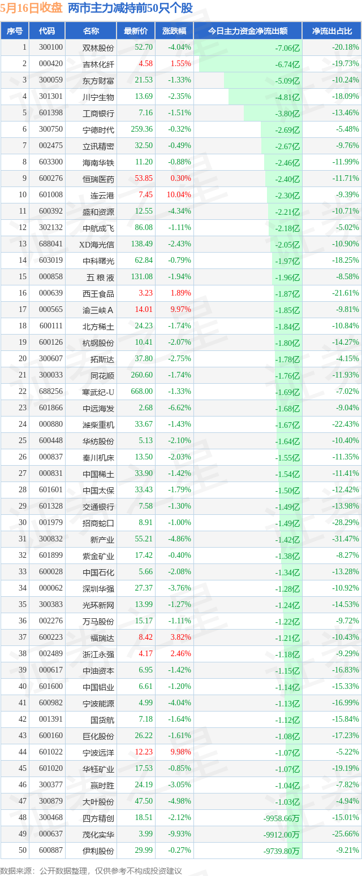Screen dimensions: 362x876
Task: Select stock name 浙江永强
Action: click(98, 654)
